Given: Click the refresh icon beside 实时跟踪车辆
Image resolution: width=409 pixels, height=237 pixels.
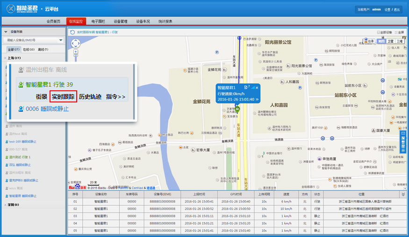Looking at the screenshot, I should (73, 32).
